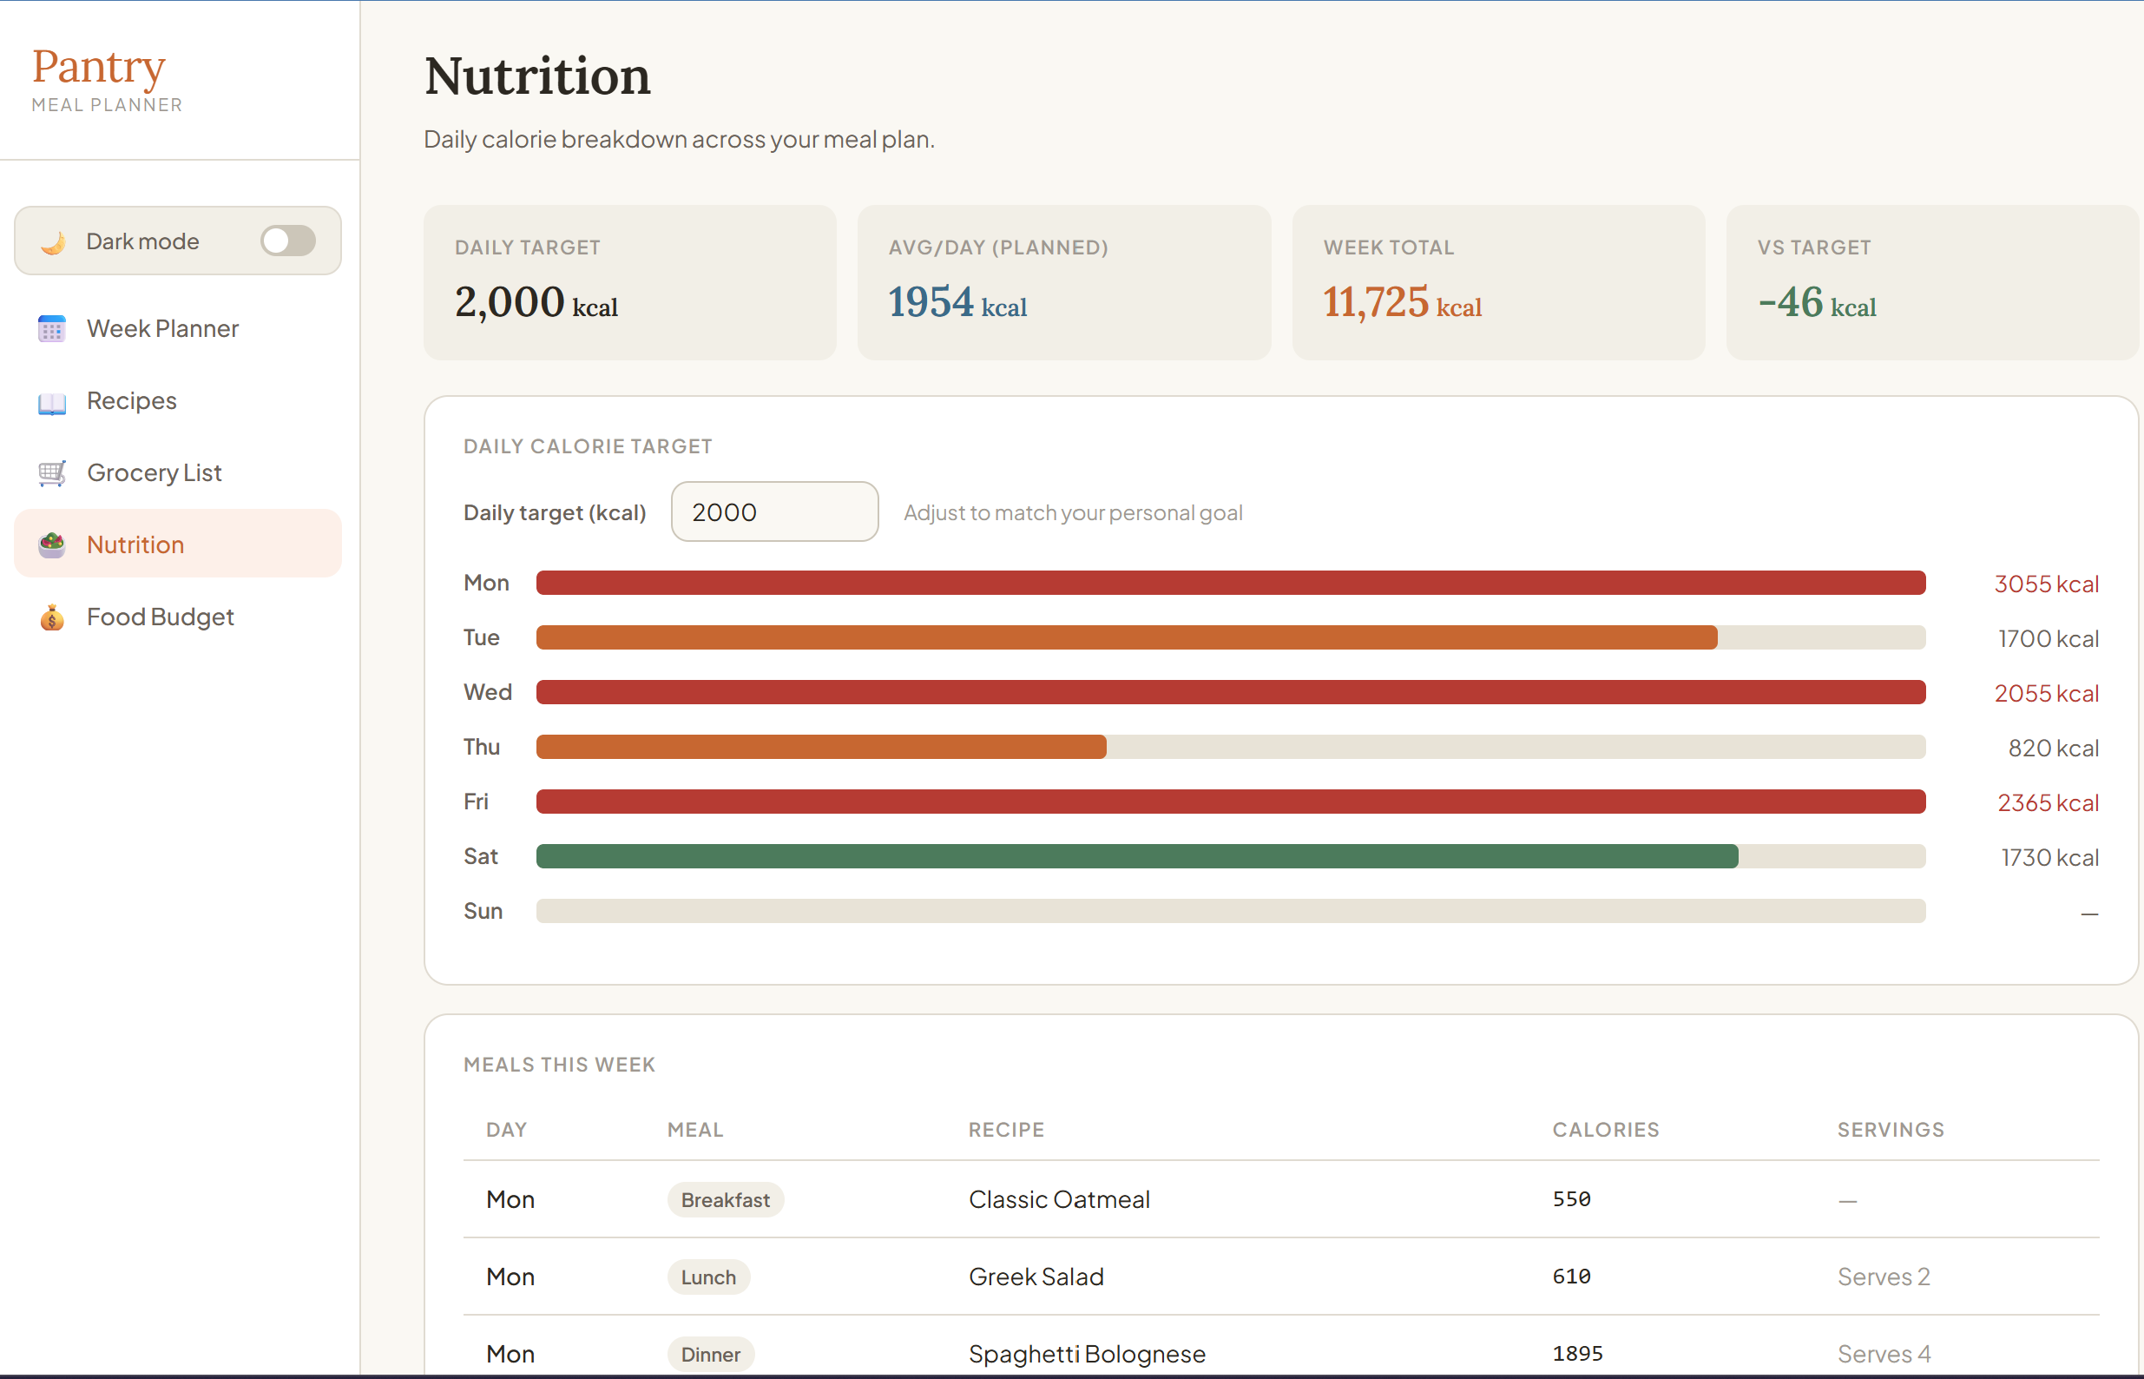Click the Pantry logo title
Screen dimensions: 2144x1379
98,68
